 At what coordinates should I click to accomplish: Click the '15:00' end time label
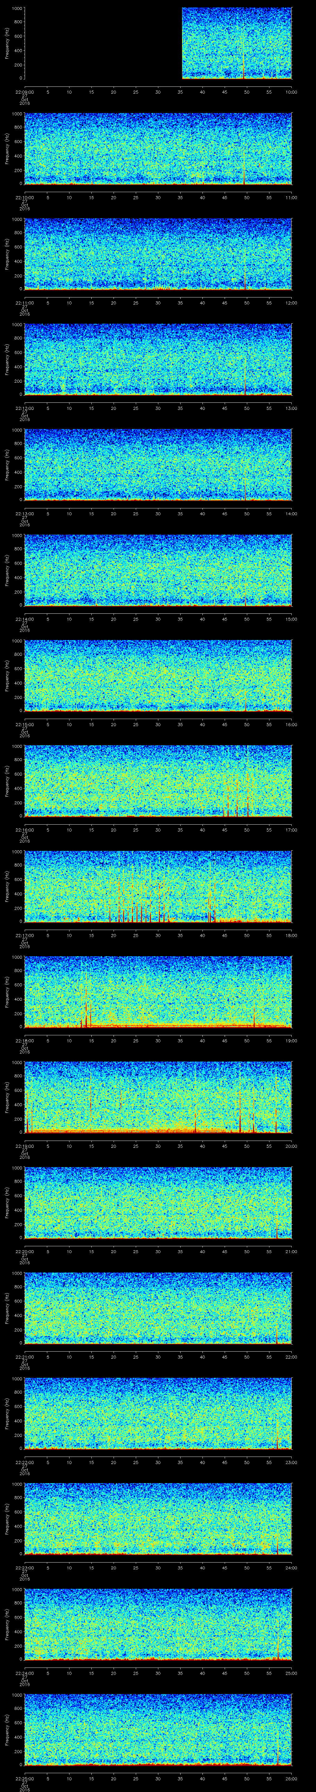point(292,619)
